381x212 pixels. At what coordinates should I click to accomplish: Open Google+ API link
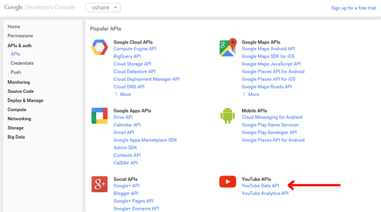click(x=126, y=186)
